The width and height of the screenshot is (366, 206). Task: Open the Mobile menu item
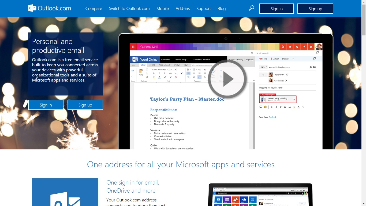(x=162, y=8)
